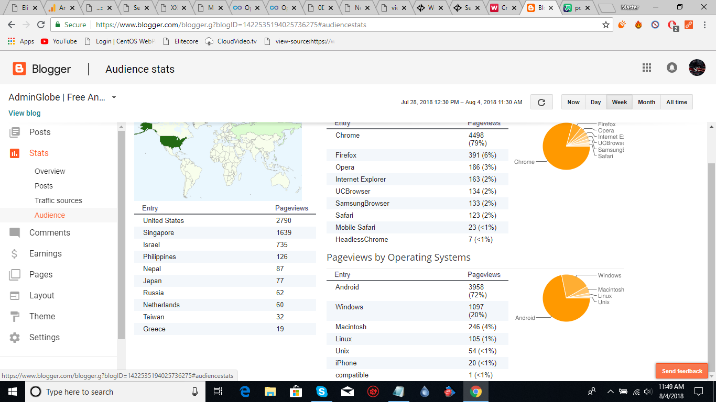Click the Send feedback button
The image size is (716, 402).
[x=682, y=371]
